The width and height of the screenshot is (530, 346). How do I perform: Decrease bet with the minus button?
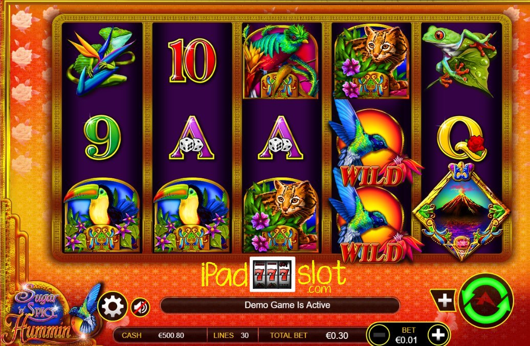point(380,335)
